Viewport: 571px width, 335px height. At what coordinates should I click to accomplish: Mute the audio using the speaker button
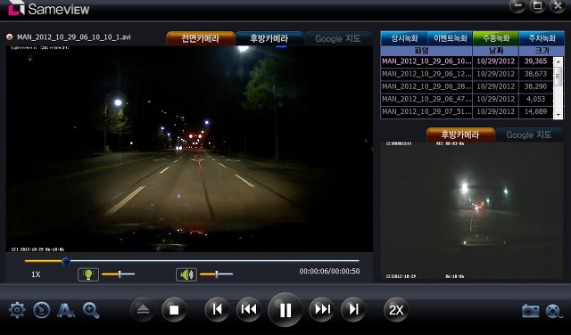[x=186, y=274]
